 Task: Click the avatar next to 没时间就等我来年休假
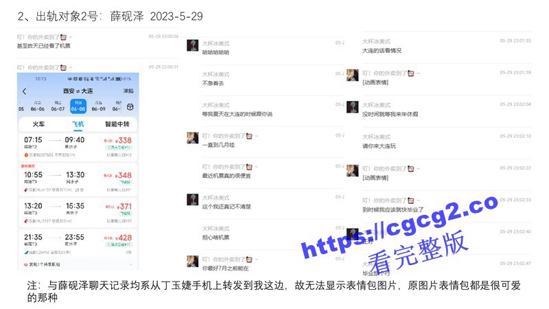coord(353,107)
